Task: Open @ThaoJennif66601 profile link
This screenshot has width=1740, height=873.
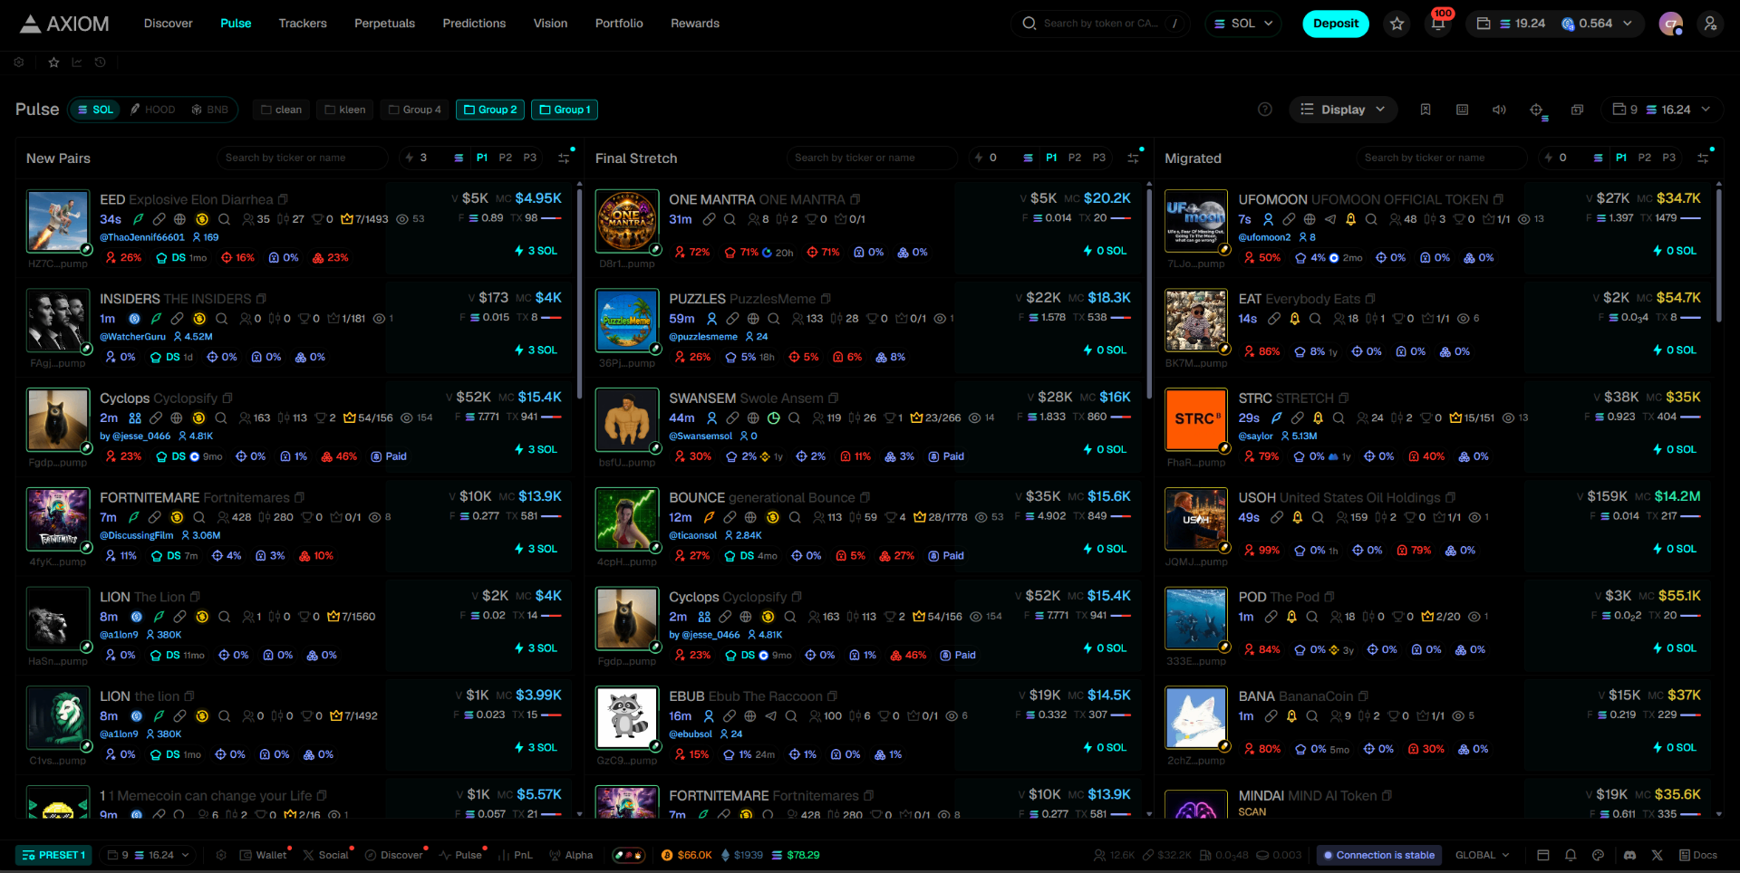Action: 142,237
